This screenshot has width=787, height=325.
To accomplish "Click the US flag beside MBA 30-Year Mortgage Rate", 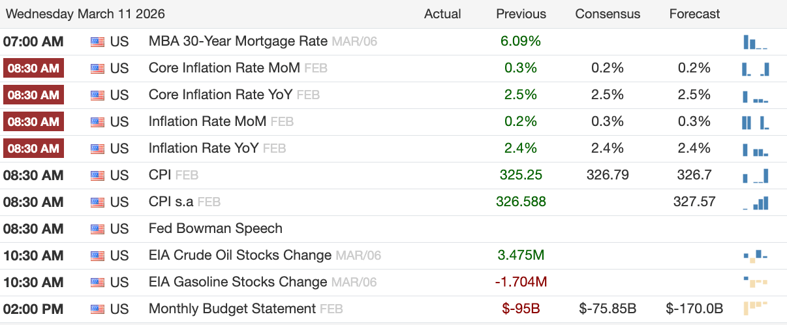I will pyautogui.click(x=97, y=42).
